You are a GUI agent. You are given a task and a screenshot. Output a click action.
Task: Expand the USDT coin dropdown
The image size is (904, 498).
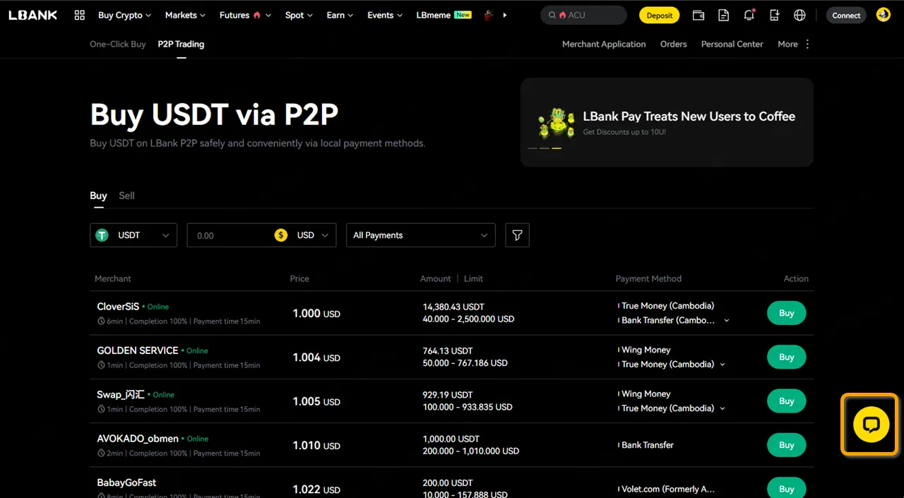coord(133,235)
